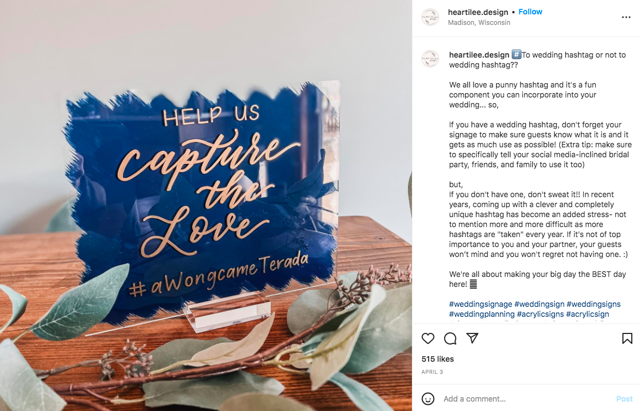This screenshot has height=411, width=639.
Task: Open the #weddingsign hashtag
Action: click(539, 304)
